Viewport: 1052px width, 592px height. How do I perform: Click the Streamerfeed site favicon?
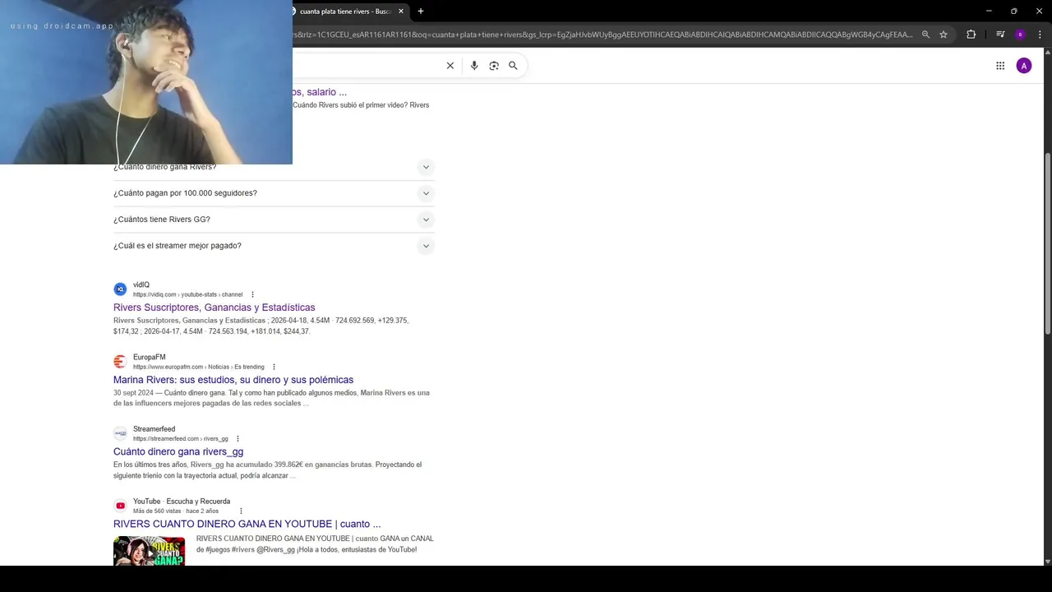tap(120, 433)
